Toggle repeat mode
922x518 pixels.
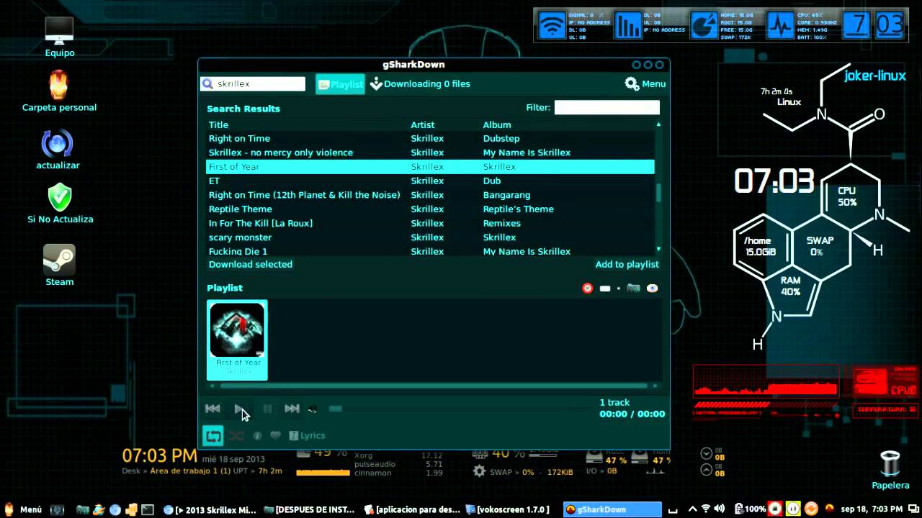pos(212,435)
